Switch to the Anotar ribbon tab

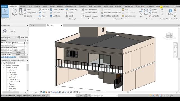click(52, 6)
